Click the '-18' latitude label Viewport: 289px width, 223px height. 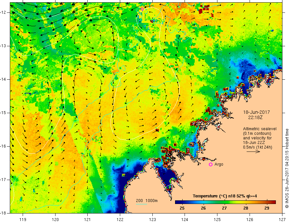[4, 213]
